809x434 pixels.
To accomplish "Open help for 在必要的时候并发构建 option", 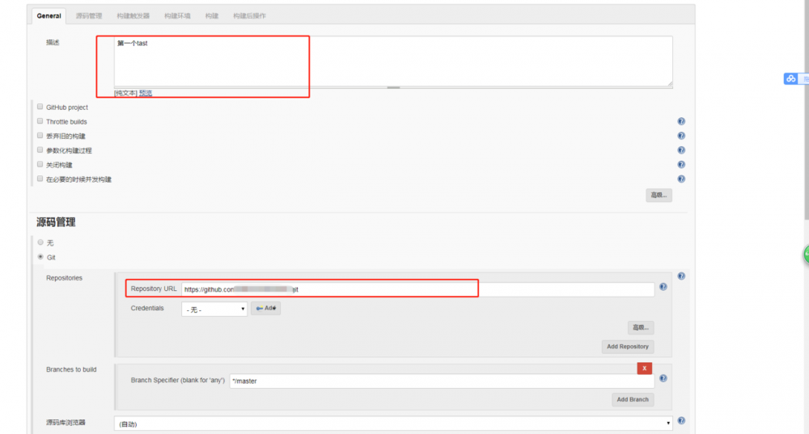I will click(x=681, y=179).
